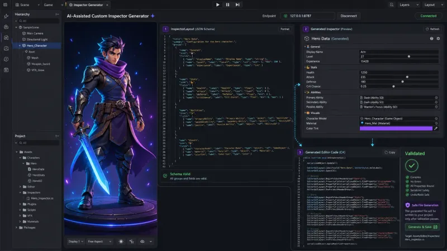
Task: Click the bottom left sidebar icon
Action: point(6,70)
